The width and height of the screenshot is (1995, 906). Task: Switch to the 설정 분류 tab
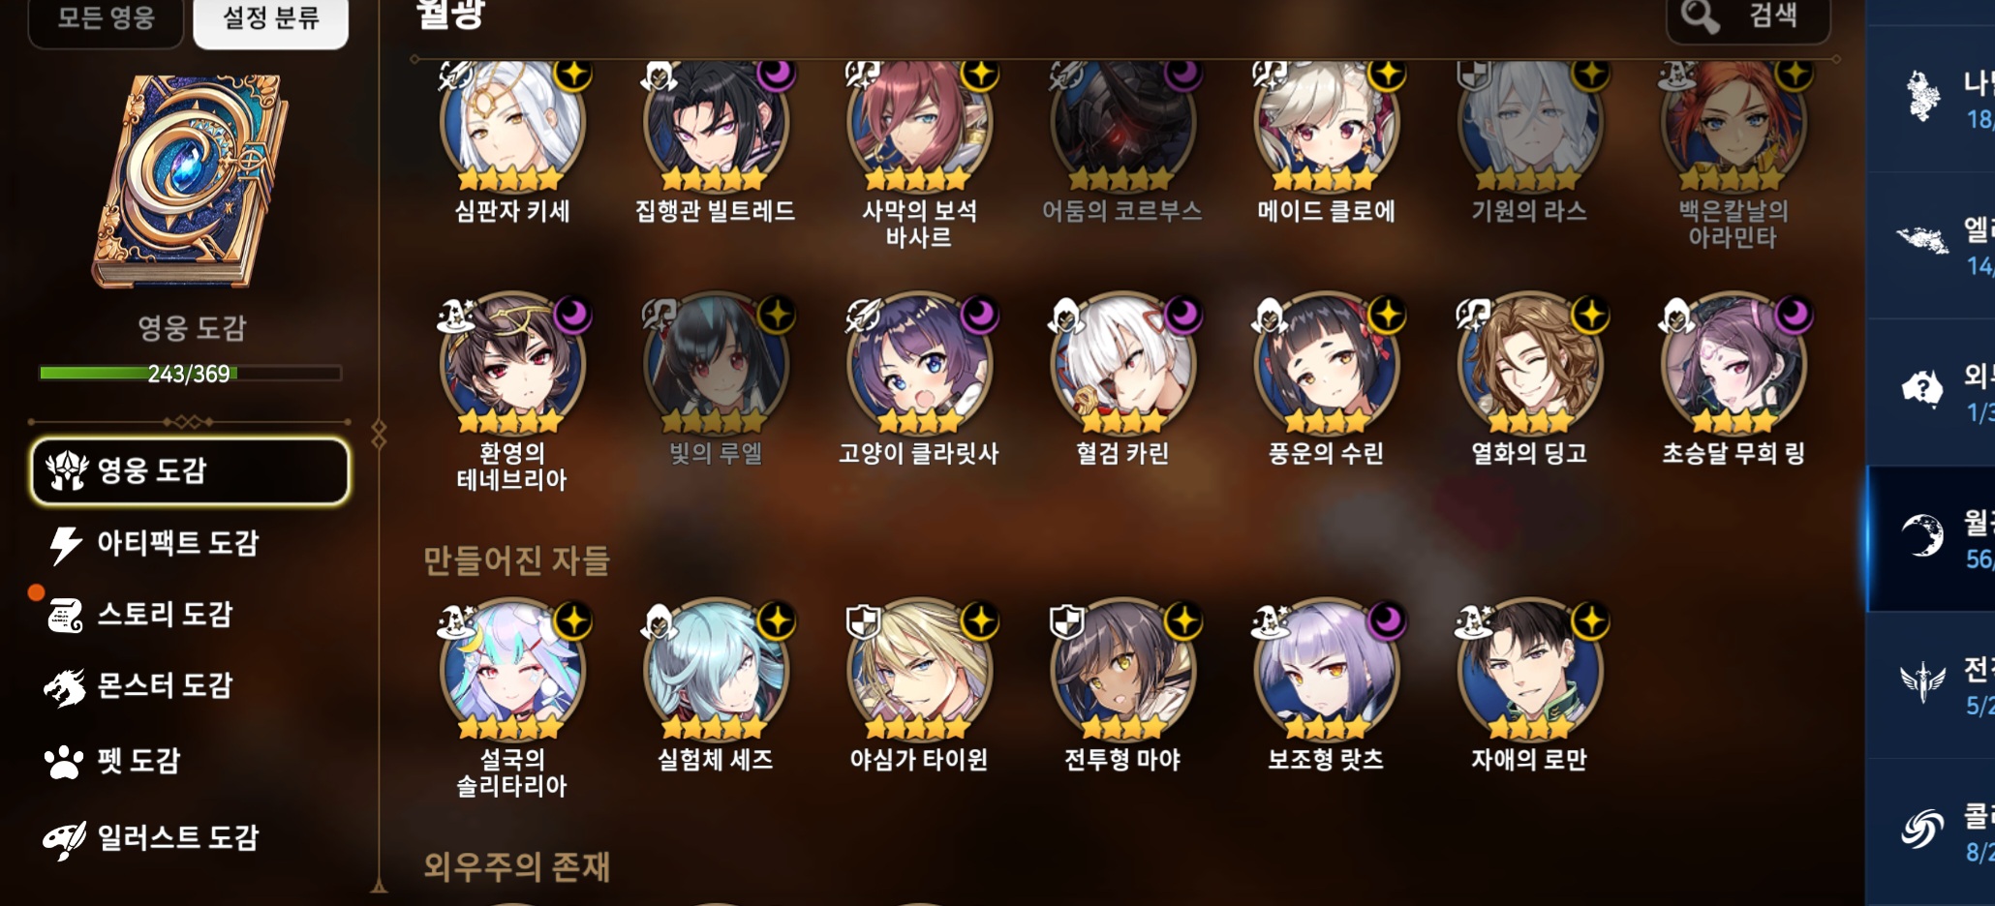pyautogui.click(x=271, y=19)
